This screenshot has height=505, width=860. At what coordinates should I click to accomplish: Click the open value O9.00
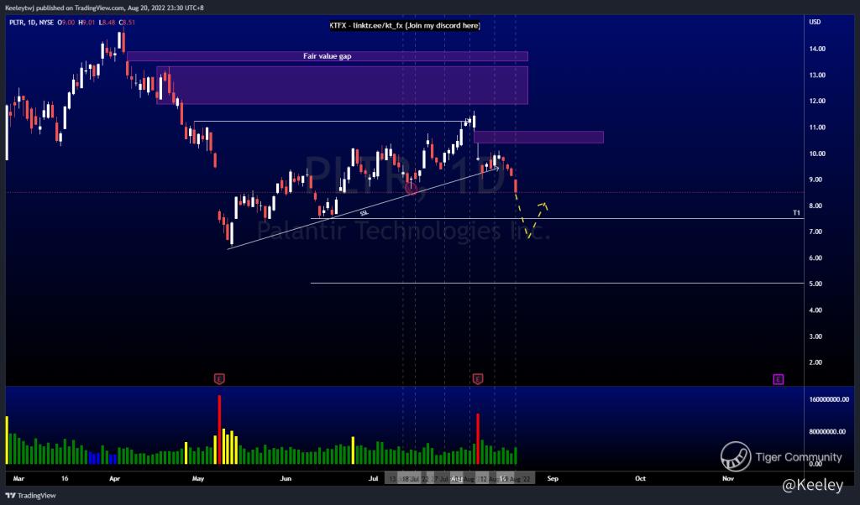click(66, 23)
